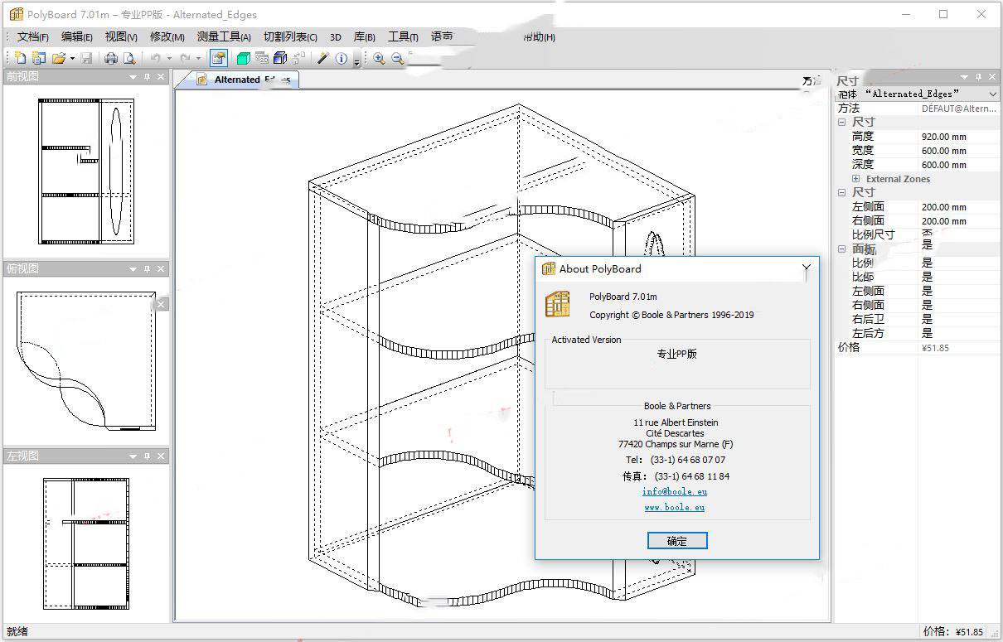Viewport: 1003px width, 642px height.
Task: Click the blue wireframe box icon
Action: 280,58
